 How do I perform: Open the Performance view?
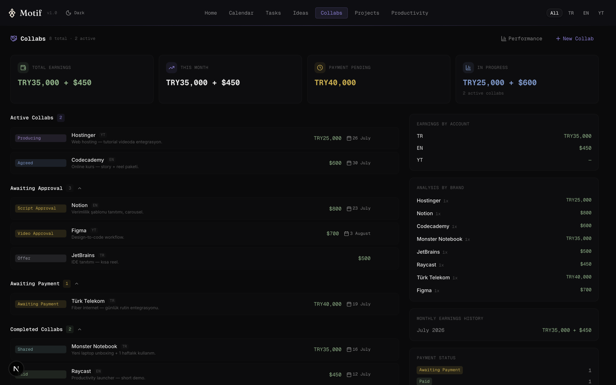click(522, 38)
